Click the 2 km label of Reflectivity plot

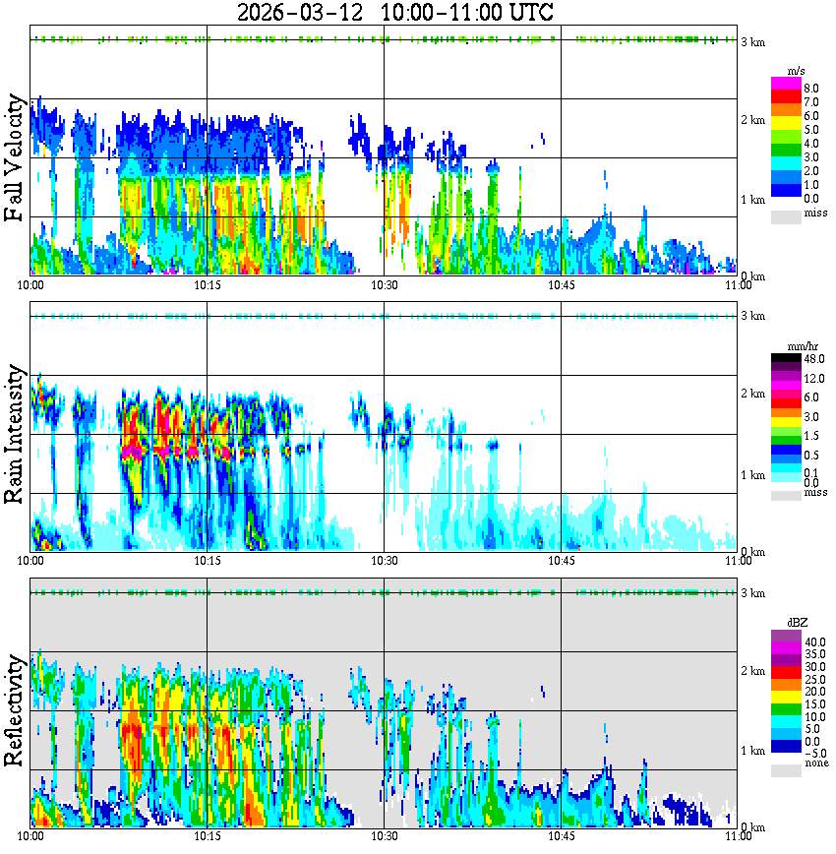753,670
